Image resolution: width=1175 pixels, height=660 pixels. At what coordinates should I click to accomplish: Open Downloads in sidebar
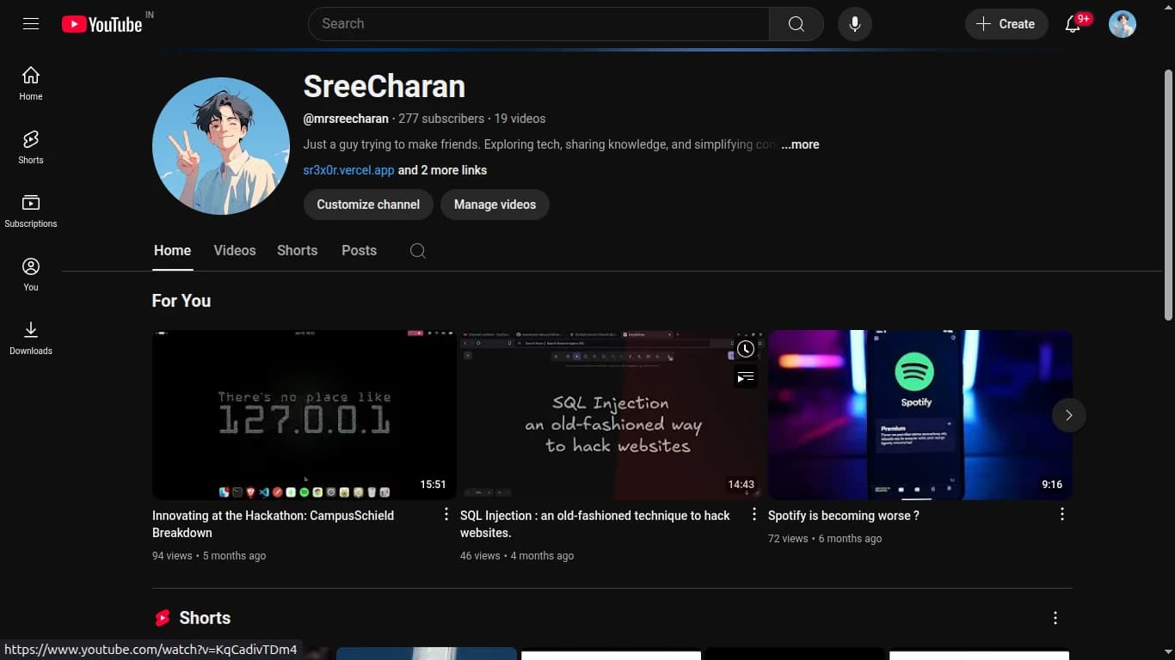[31, 338]
